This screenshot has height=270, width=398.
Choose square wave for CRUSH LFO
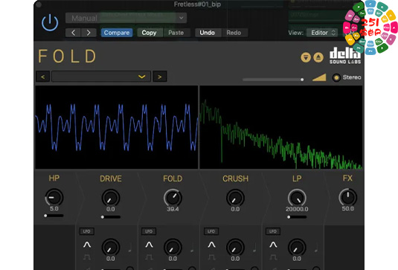point(211,257)
